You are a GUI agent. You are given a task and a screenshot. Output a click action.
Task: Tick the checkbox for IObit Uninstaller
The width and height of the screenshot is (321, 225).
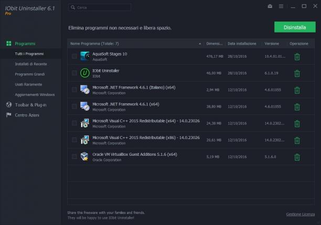(x=74, y=73)
